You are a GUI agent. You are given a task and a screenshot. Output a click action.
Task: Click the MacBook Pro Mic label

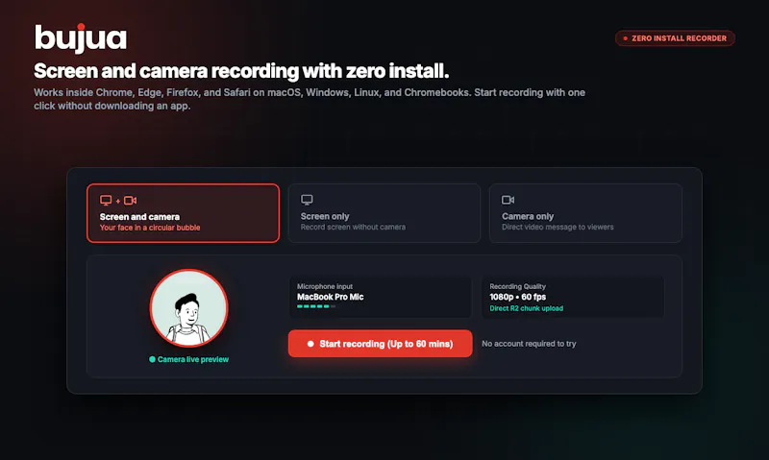pyautogui.click(x=330, y=297)
